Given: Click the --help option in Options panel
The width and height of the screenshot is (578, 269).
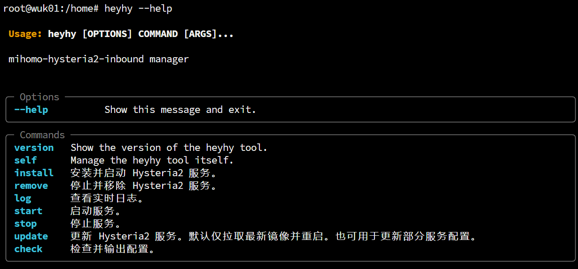Looking at the screenshot, I should click(31, 110).
